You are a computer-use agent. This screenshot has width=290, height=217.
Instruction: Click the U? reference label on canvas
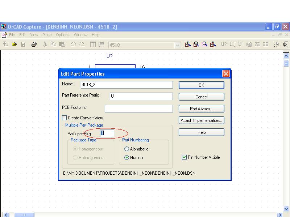point(109,56)
